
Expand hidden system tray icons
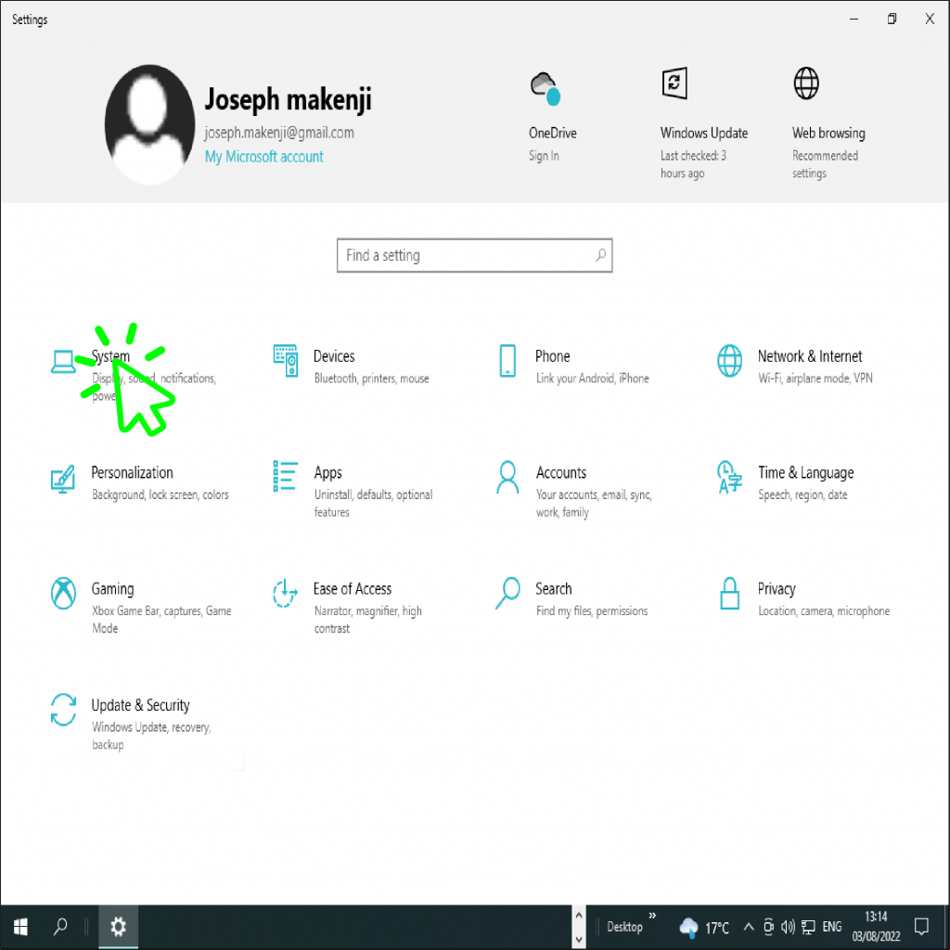coord(748,926)
